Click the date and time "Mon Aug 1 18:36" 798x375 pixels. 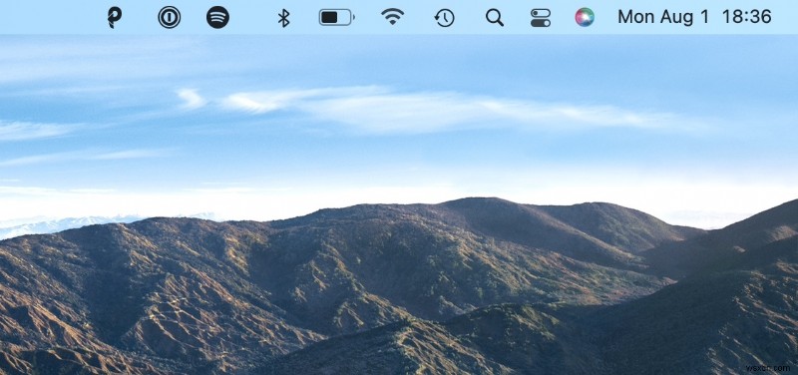click(x=694, y=17)
